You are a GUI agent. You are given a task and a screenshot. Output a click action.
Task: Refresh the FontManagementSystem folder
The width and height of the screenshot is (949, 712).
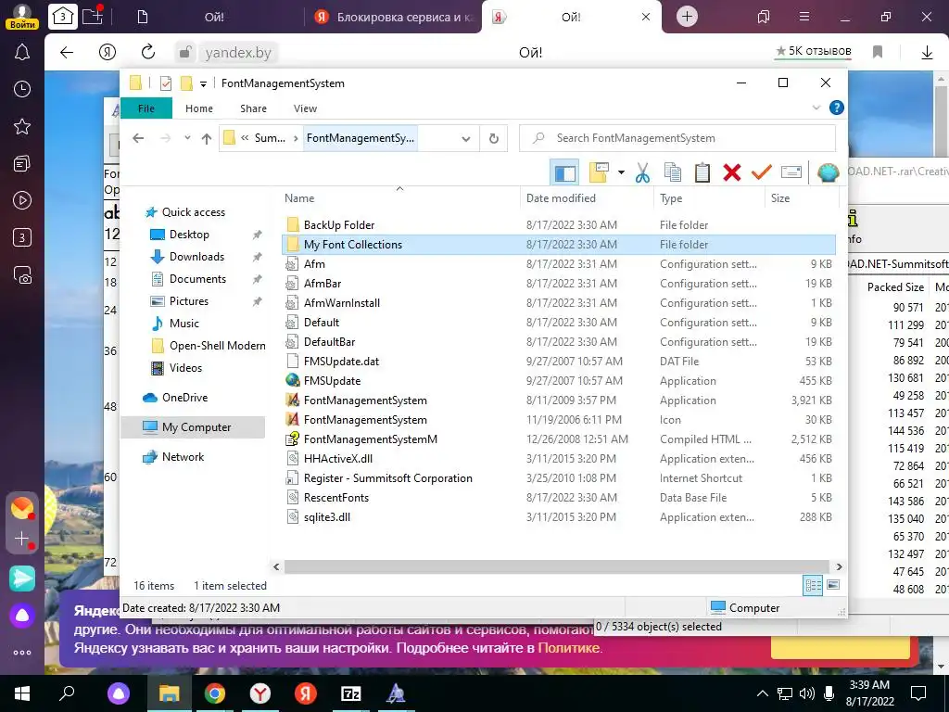pyautogui.click(x=494, y=139)
